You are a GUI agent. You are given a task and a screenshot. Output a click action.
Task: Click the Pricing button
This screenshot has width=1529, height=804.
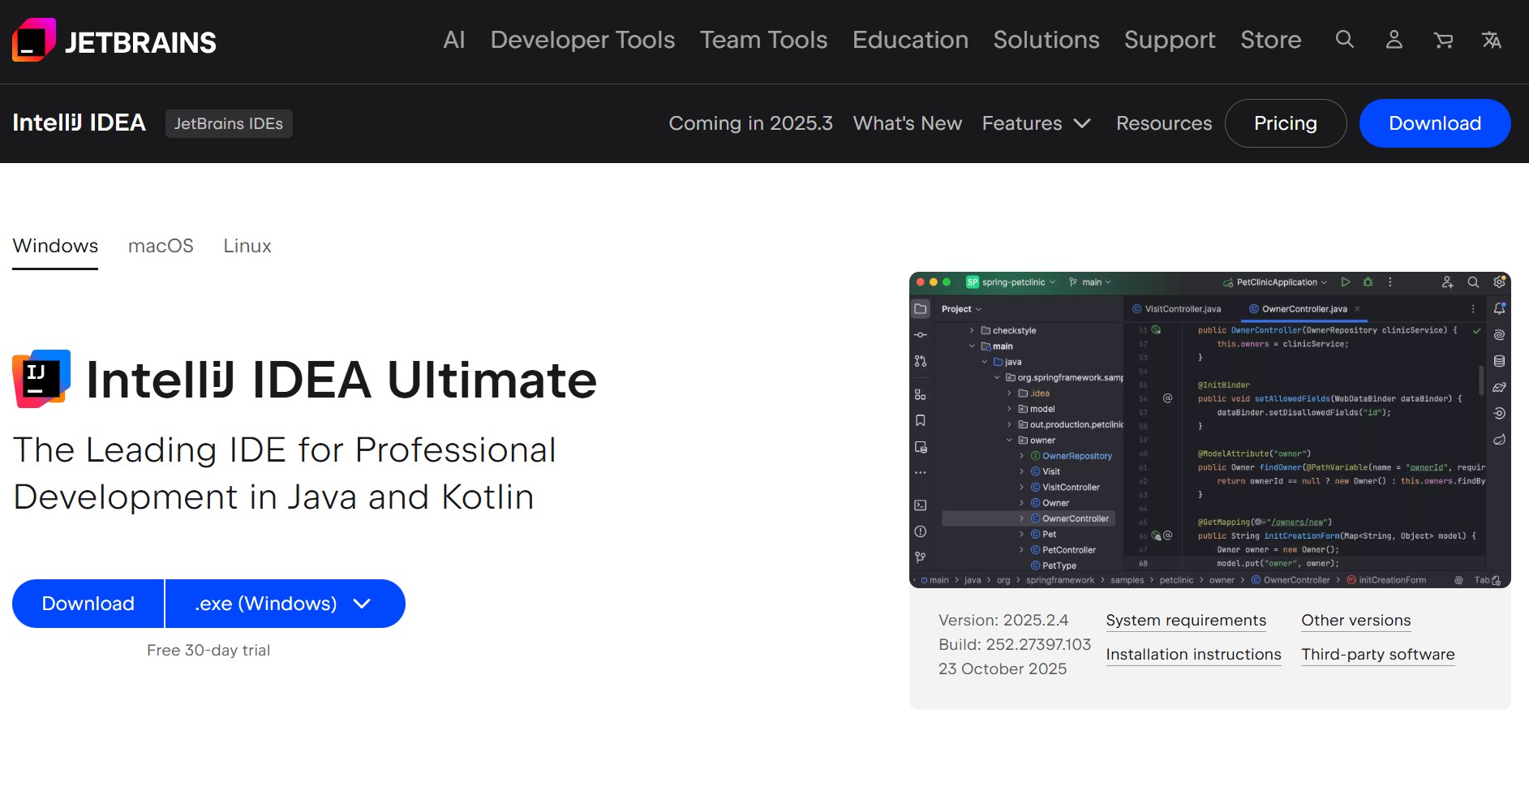coord(1286,123)
